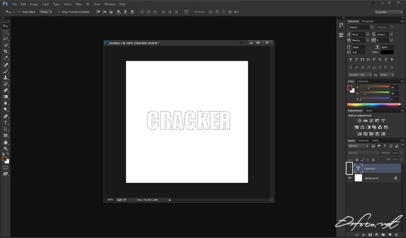Delete layer with trash icon
This screenshot has width=406, height=238.
tap(396, 235)
